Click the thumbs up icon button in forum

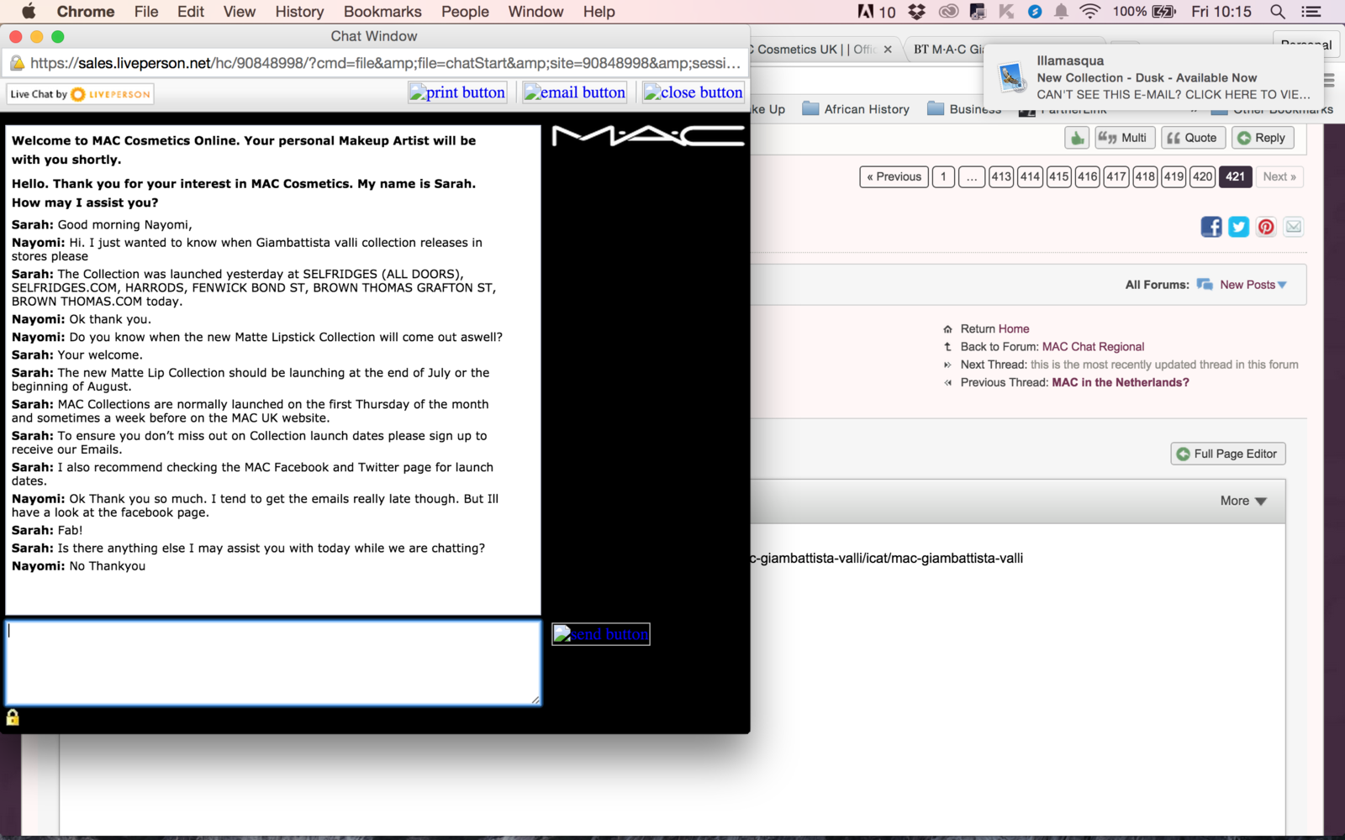(x=1077, y=138)
